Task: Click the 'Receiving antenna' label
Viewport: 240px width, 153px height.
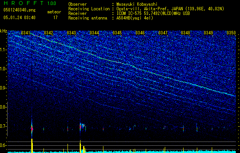Action: coord(88,18)
